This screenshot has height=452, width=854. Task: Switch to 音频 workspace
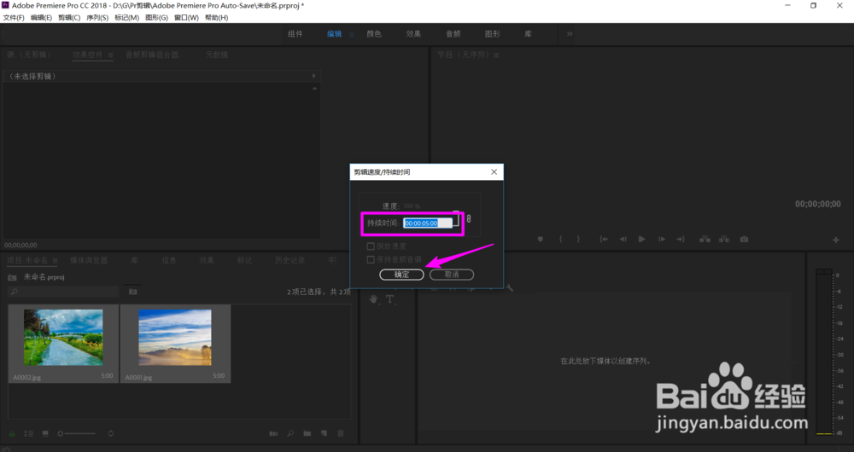tap(453, 34)
